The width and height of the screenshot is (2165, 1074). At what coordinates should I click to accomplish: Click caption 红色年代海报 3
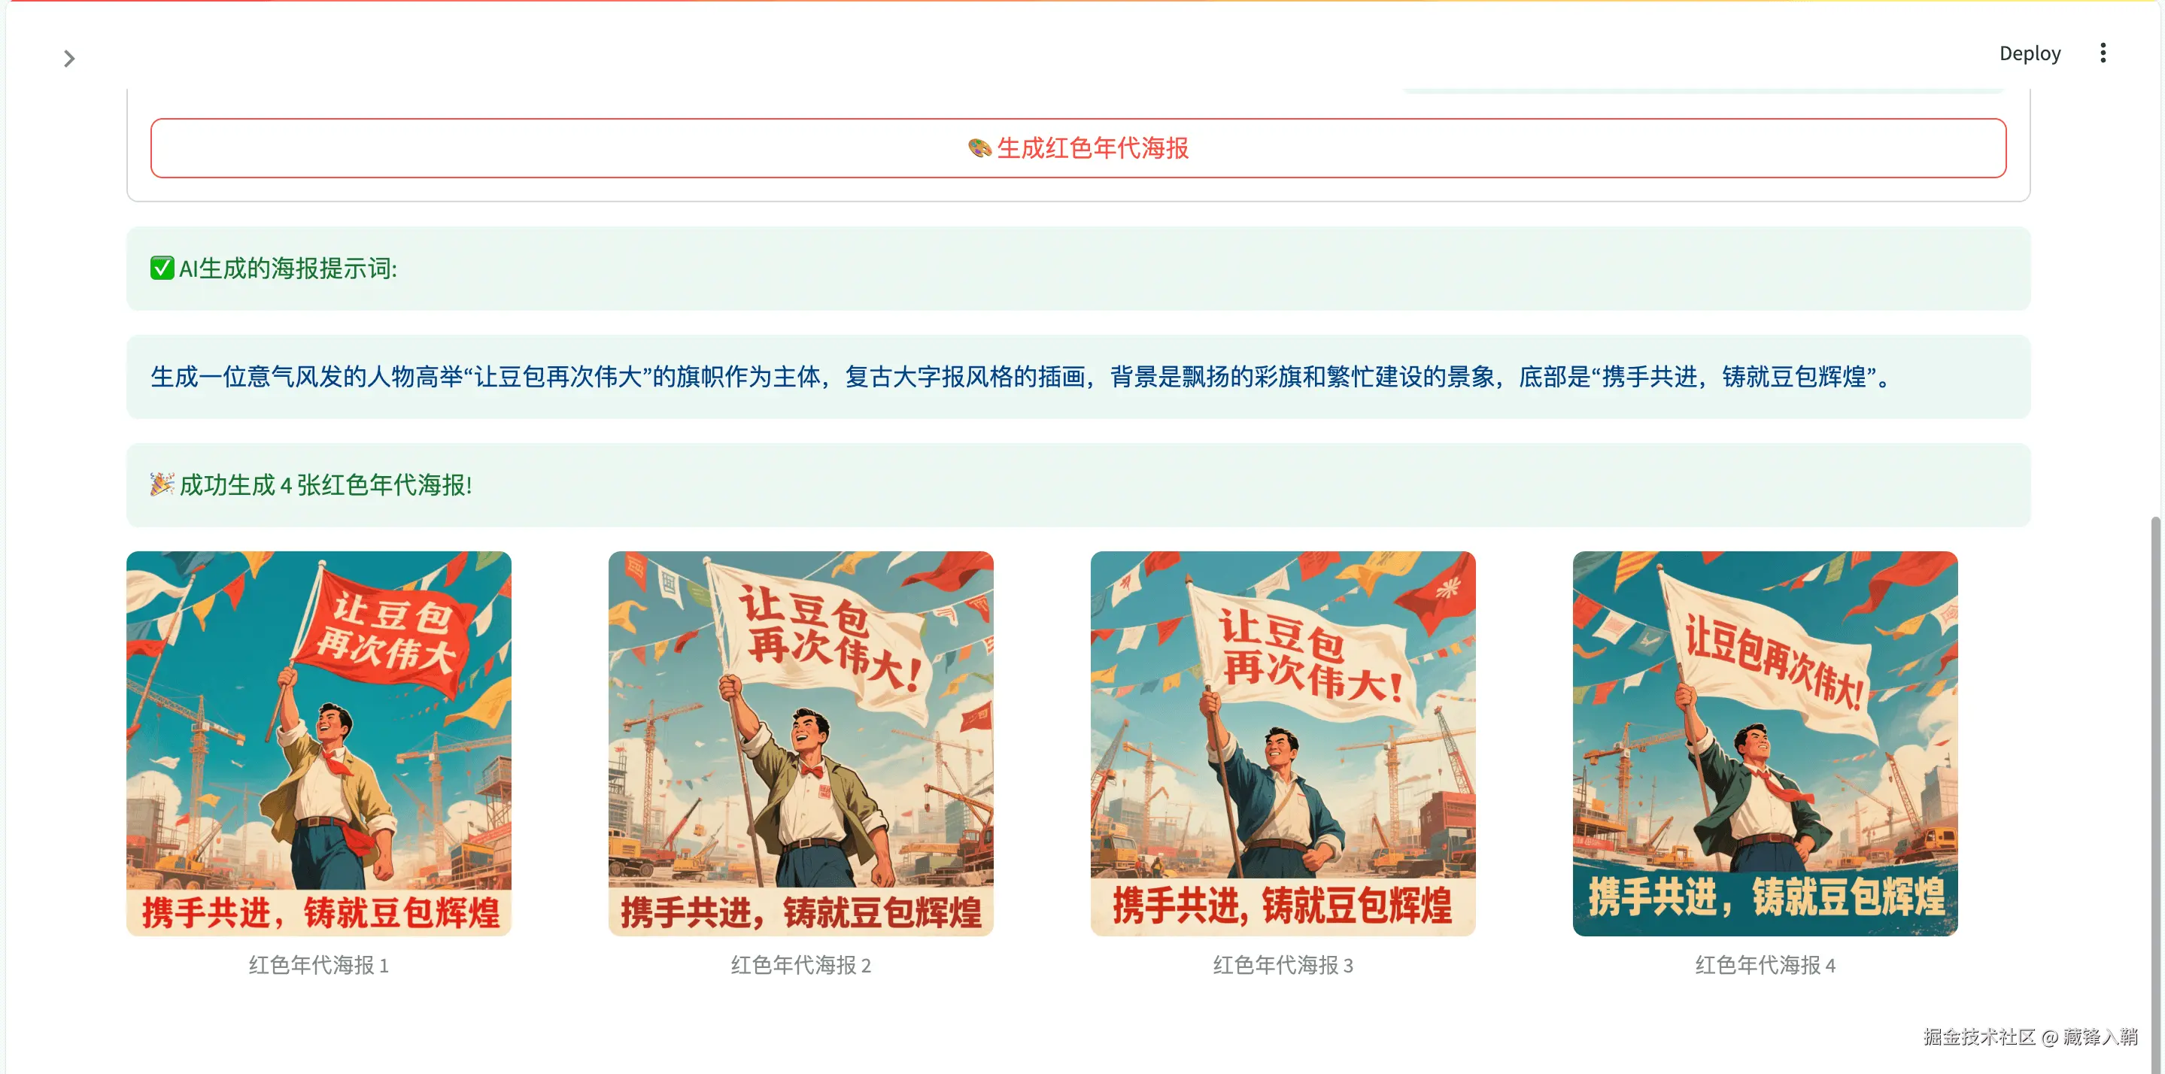click(x=1283, y=965)
